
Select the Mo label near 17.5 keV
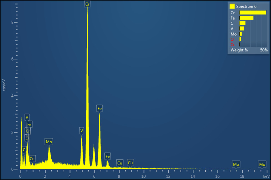coord(236,164)
